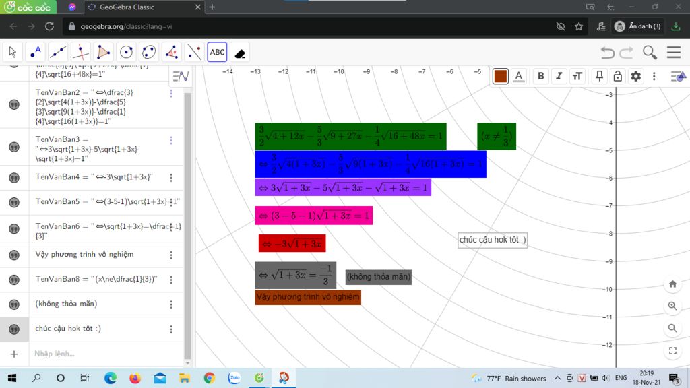Toggle visibility of TenVanBan4
Viewport: 690px width, 388px height.
(x=14, y=178)
